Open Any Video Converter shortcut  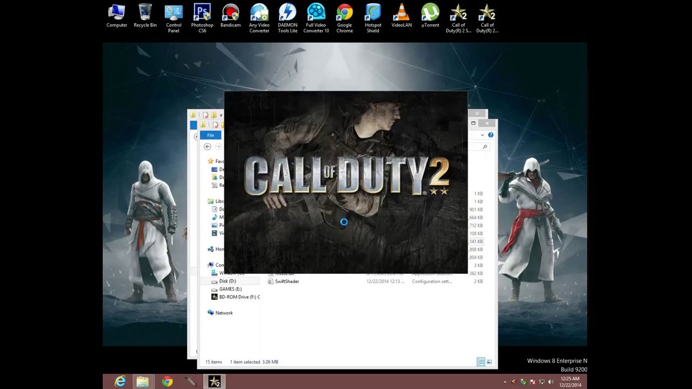tap(259, 18)
